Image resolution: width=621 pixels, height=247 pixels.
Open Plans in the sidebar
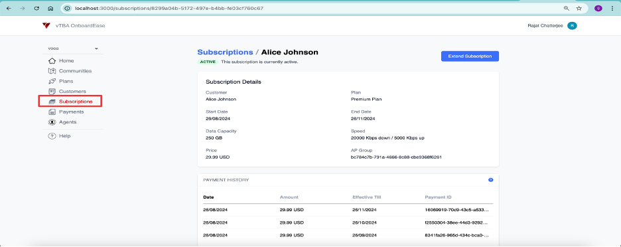(66, 81)
